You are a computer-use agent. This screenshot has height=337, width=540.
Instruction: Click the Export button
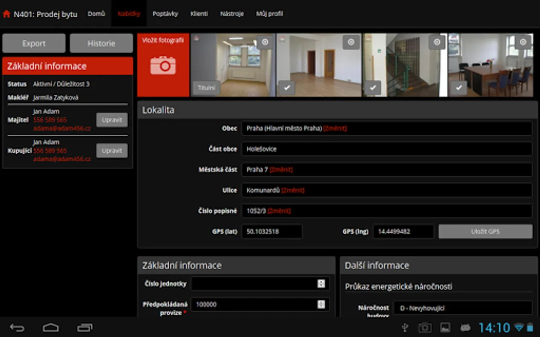[x=34, y=43]
